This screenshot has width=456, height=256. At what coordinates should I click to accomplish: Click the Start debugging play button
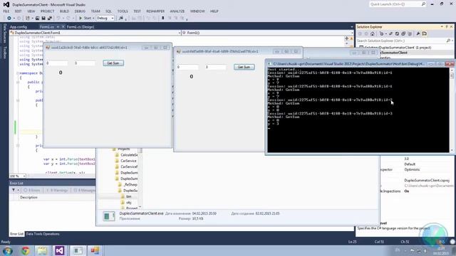[x=81, y=18]
